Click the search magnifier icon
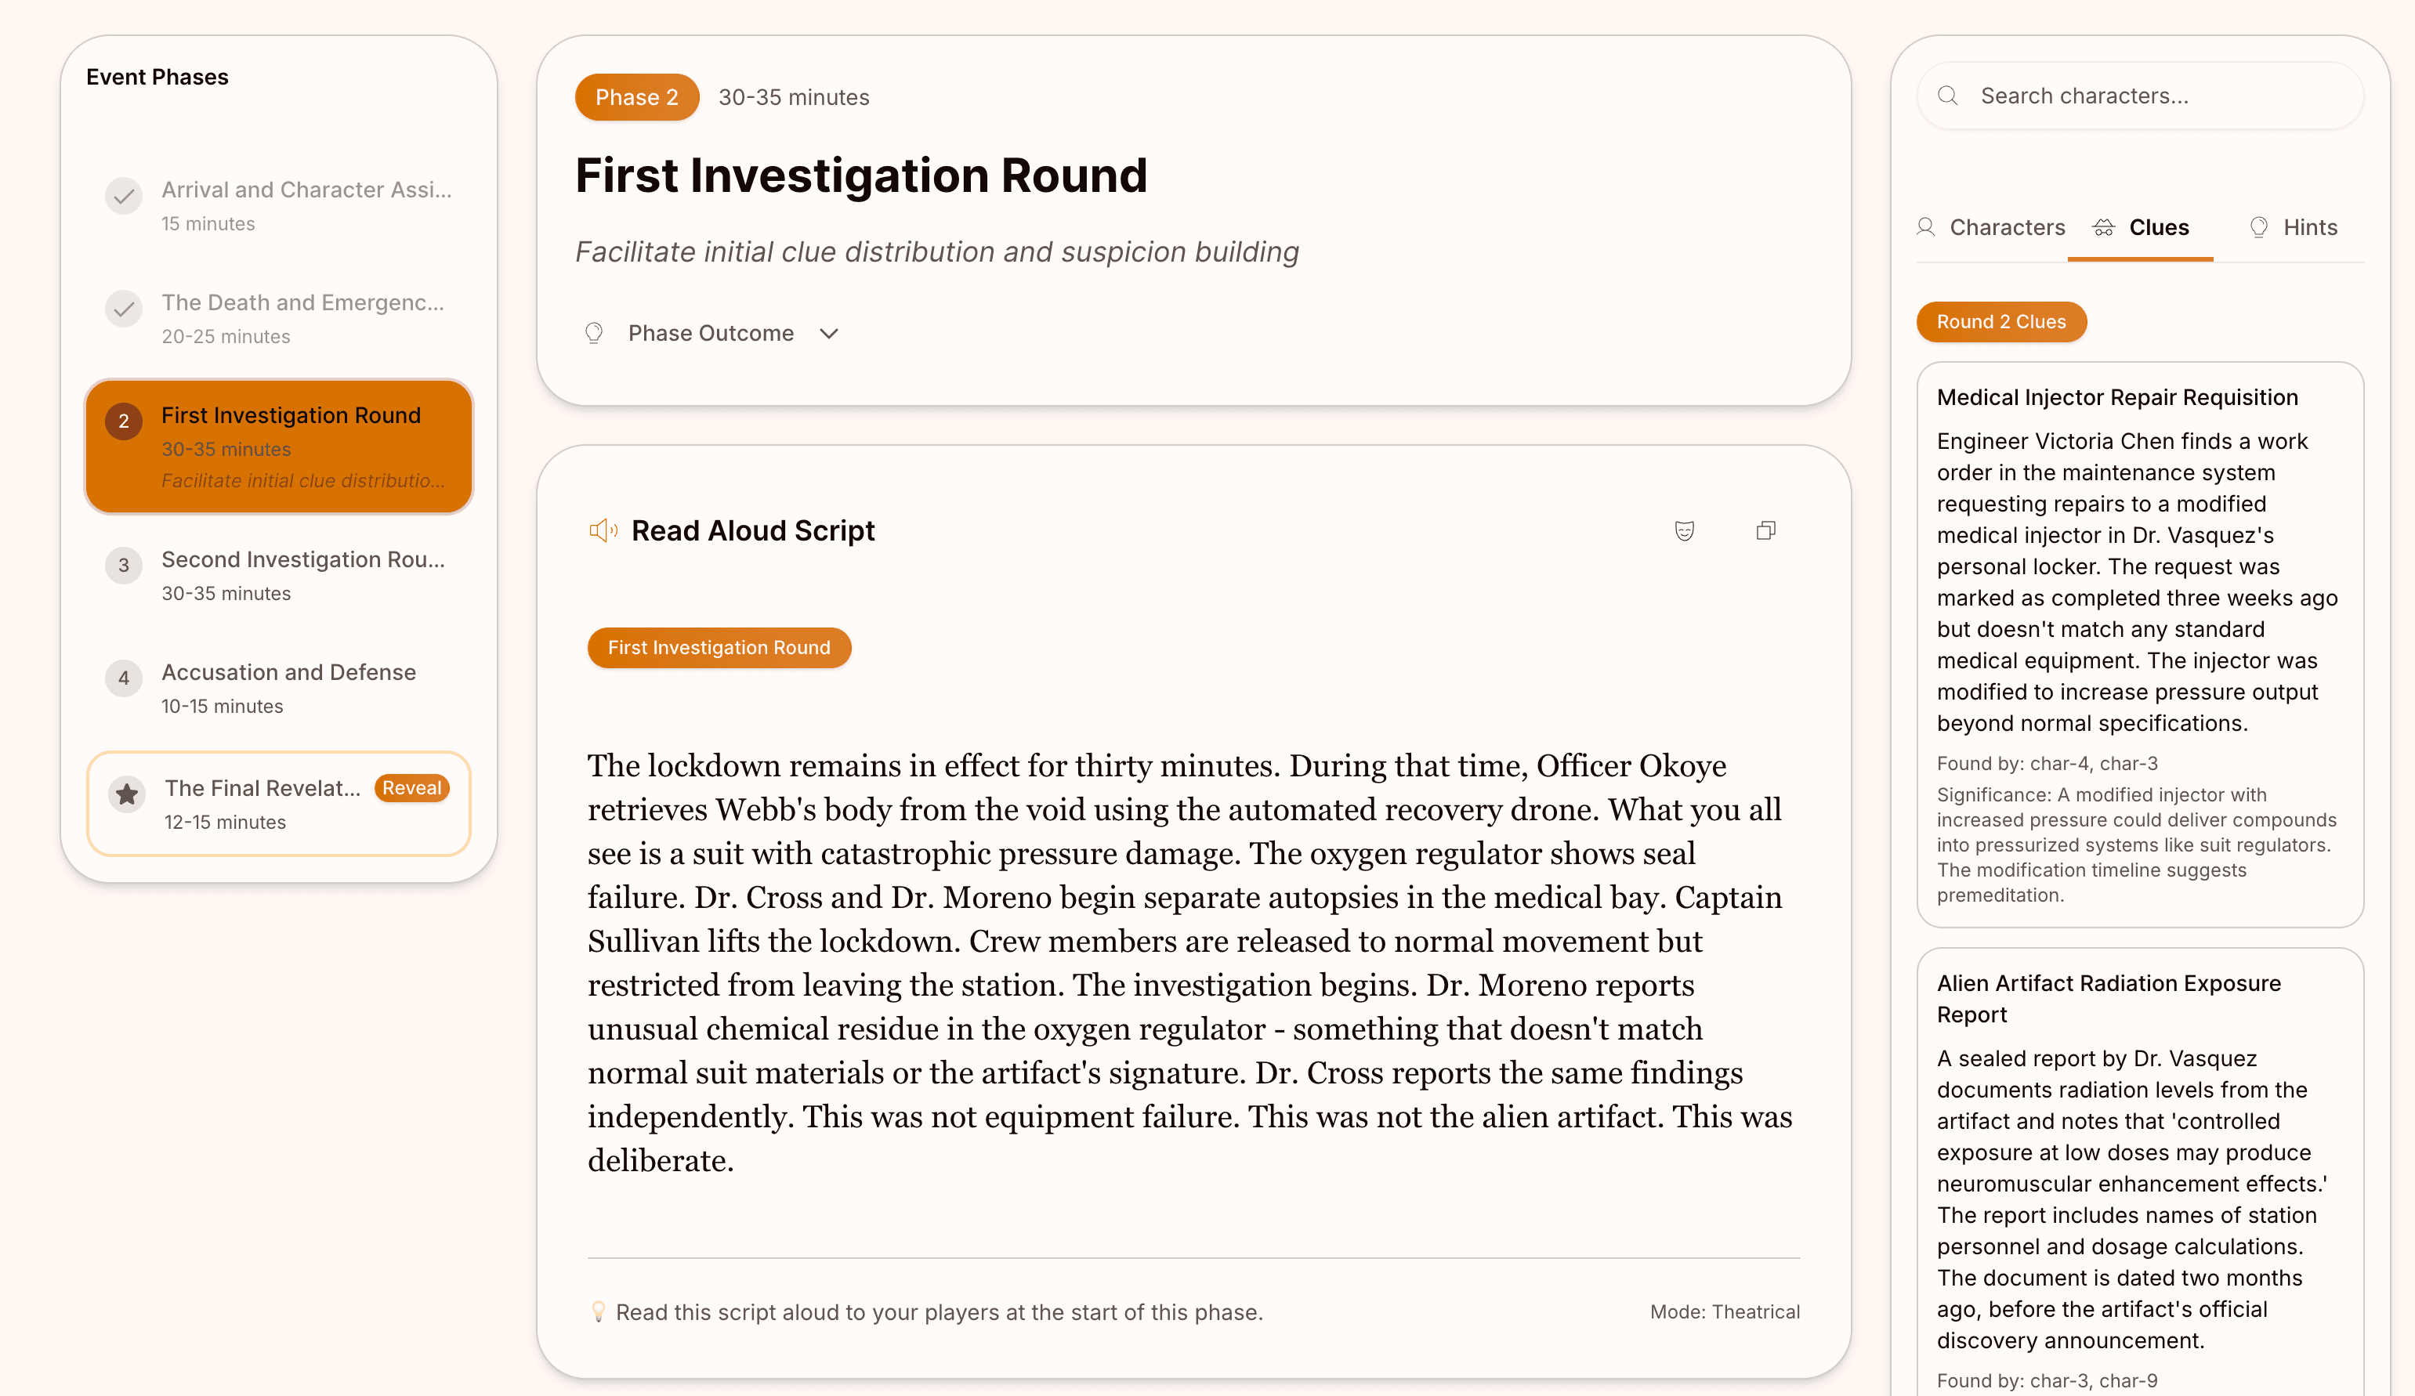Screen dimensions: 2415x1396 click(x=1947, y=96)
